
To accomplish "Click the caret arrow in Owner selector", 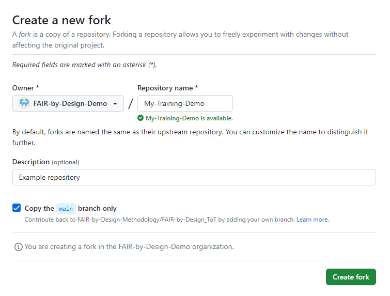I will 115,104.
